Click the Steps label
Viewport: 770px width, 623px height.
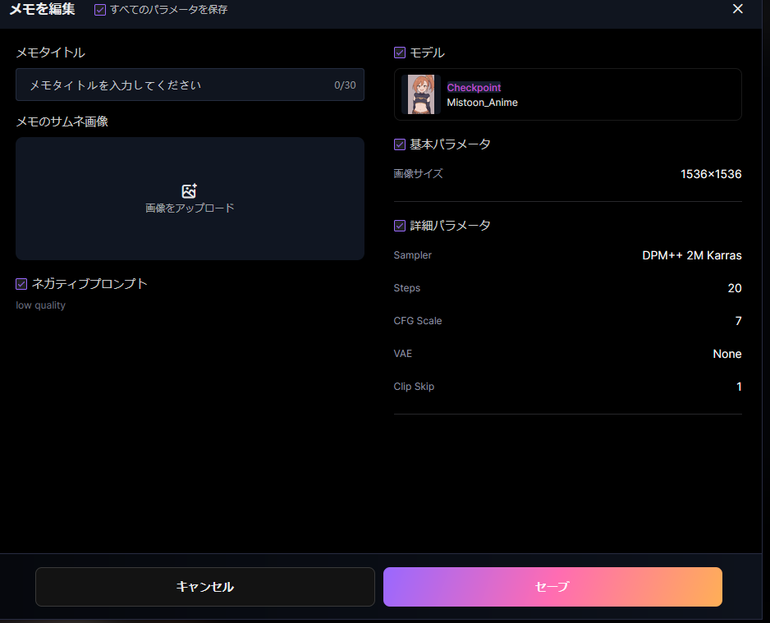pyautogui.click(x=407, y=288)
